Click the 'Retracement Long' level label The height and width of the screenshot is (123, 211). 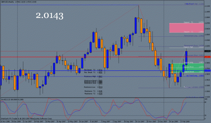(190, 36)
